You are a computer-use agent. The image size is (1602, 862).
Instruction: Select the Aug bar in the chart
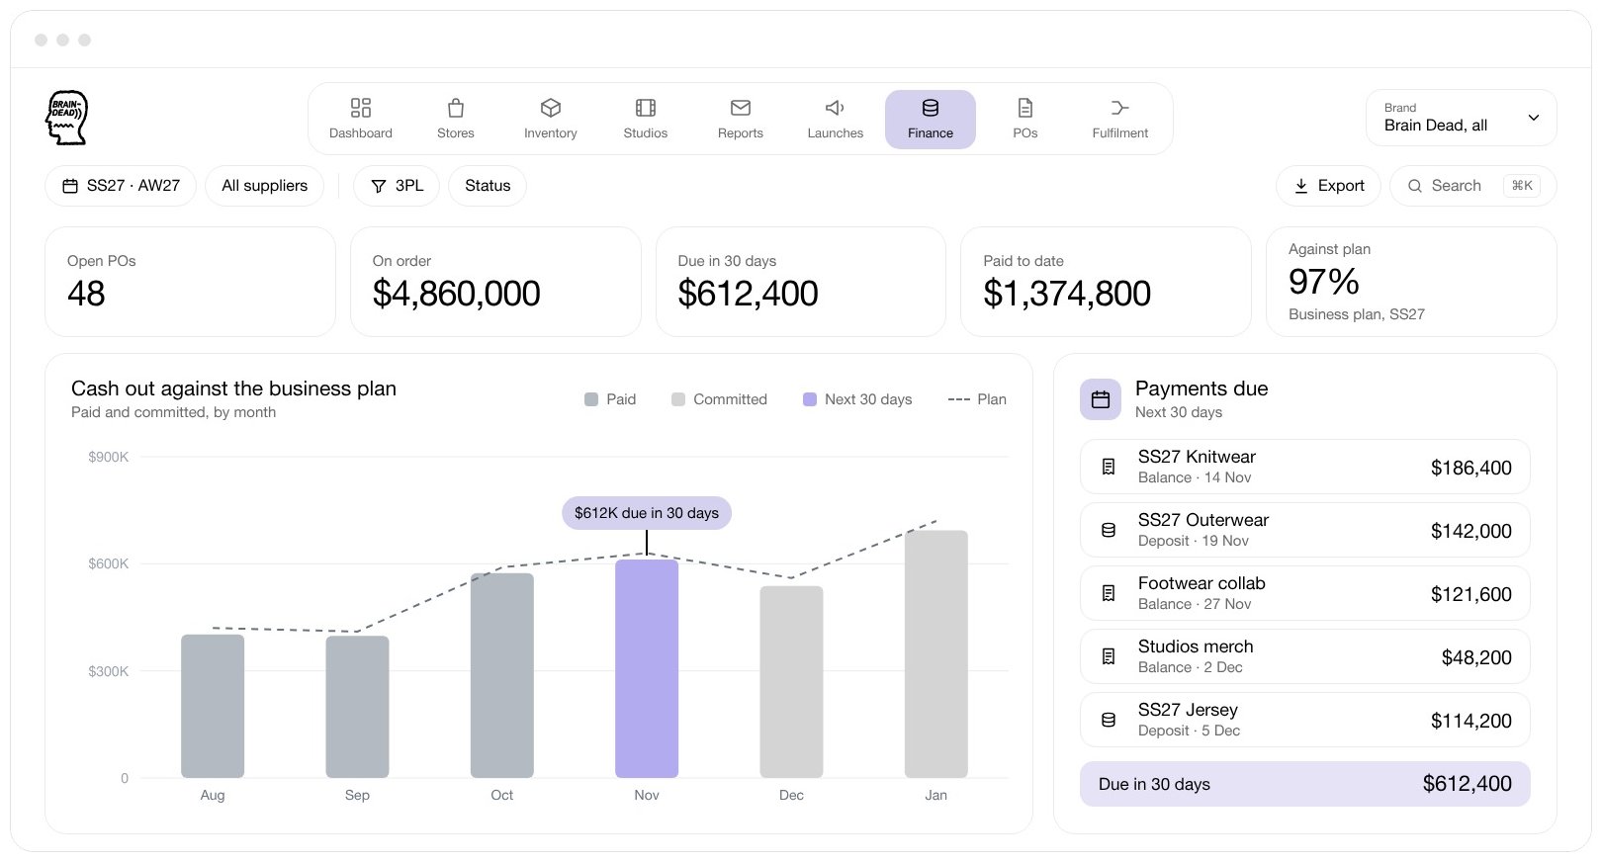(x=213, y=706)
